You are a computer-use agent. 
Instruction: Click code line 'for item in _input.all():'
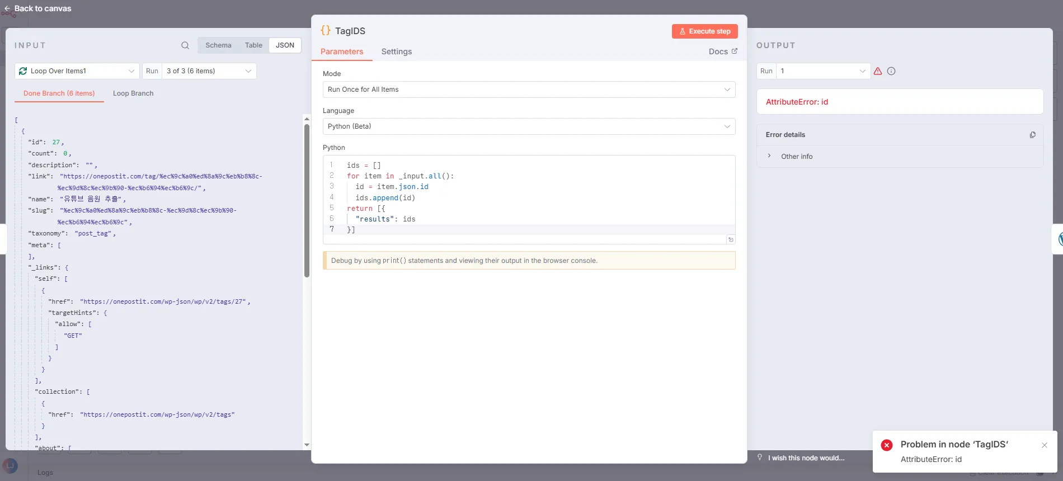[x=401, y=176]
